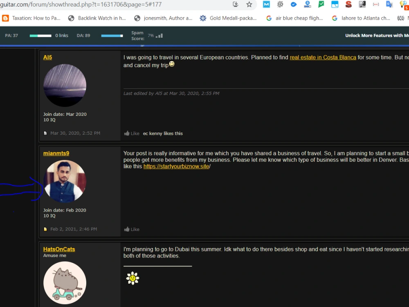Click mianmts9's profile avatar photo
This screenshot has width=409, height=307.
pos(65,181)
